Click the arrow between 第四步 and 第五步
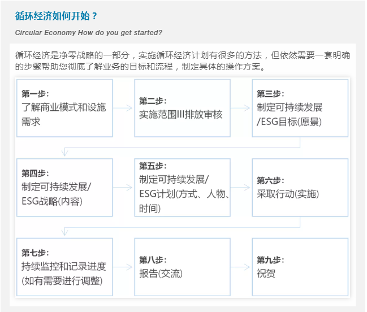 [123, 188]
